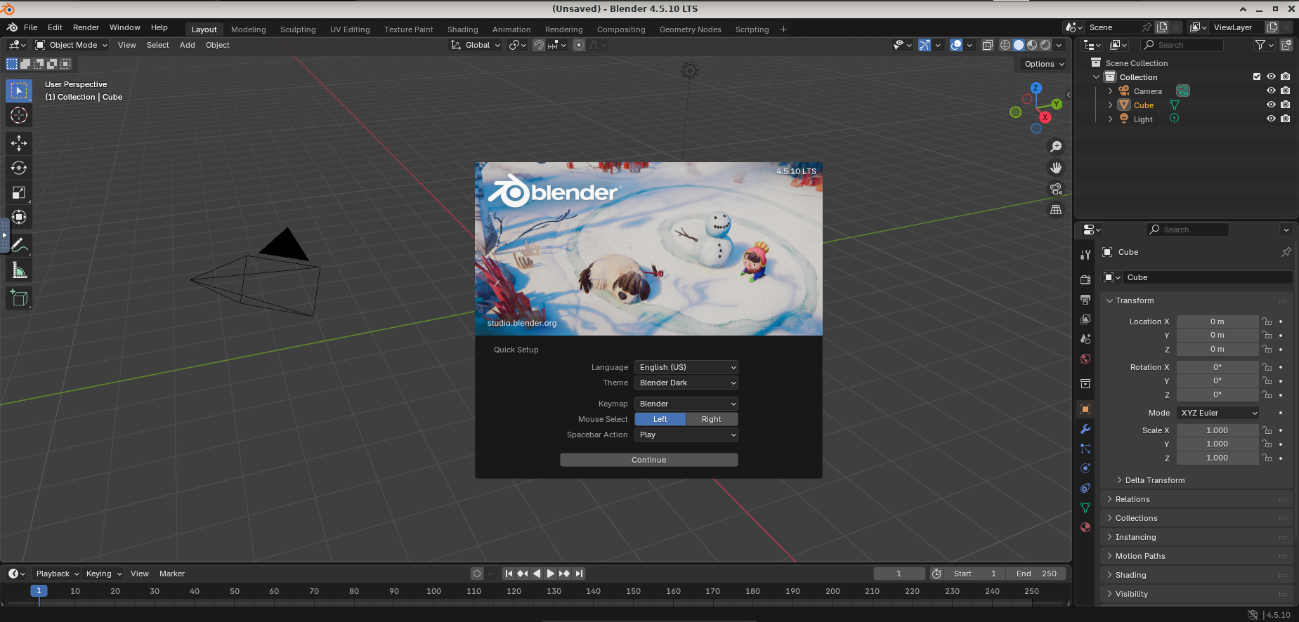Open the World properties tab icon
The image size is (1299, 622).
pos(1085,359)
